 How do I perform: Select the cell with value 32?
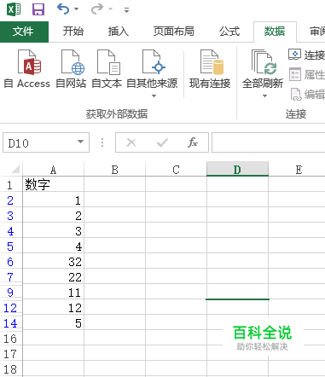[53, 262]
